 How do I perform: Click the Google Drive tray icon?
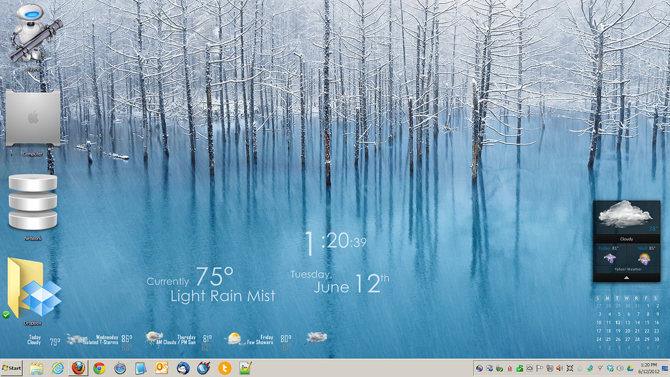coord(630,368)
